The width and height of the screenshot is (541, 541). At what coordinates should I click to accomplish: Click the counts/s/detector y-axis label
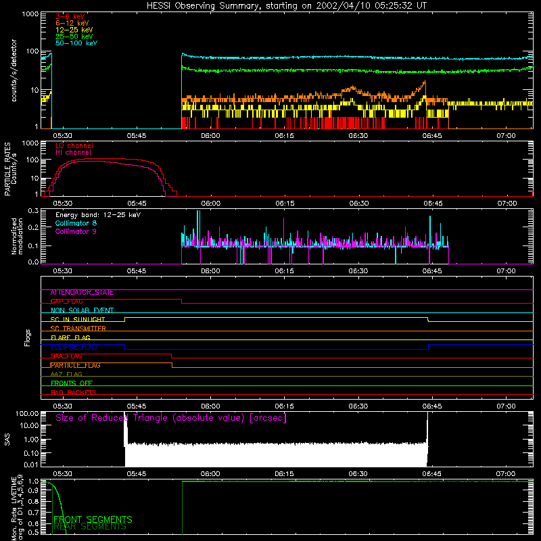point(14,70)
